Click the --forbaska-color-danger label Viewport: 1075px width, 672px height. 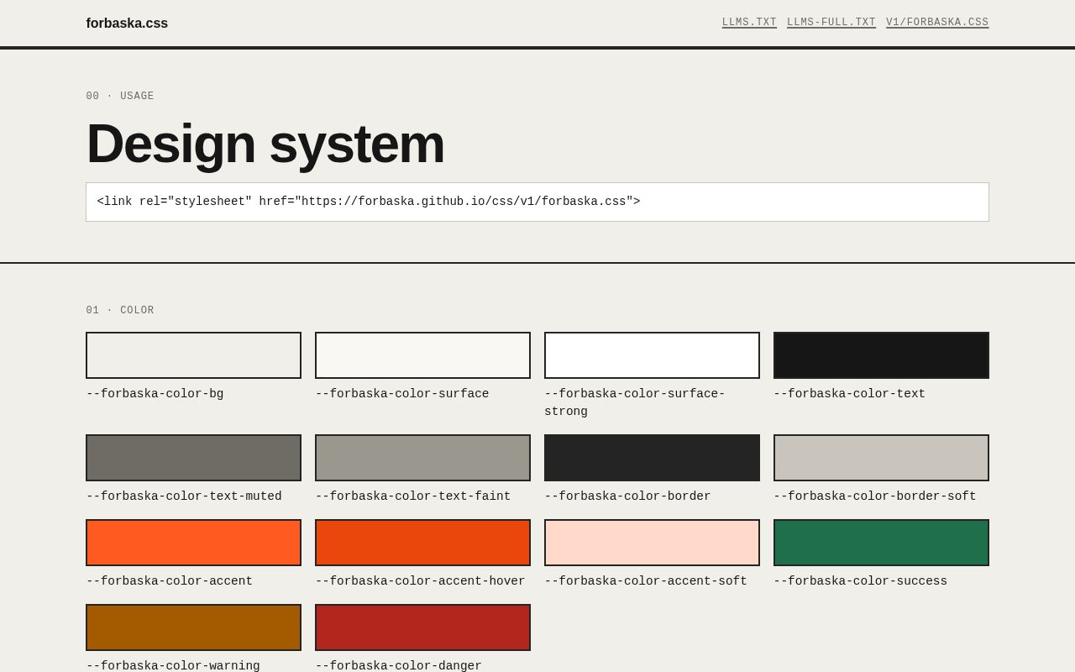399,665
